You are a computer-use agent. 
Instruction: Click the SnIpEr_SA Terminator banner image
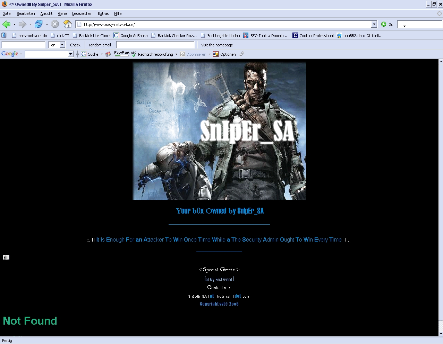click(x=219, y=131)
